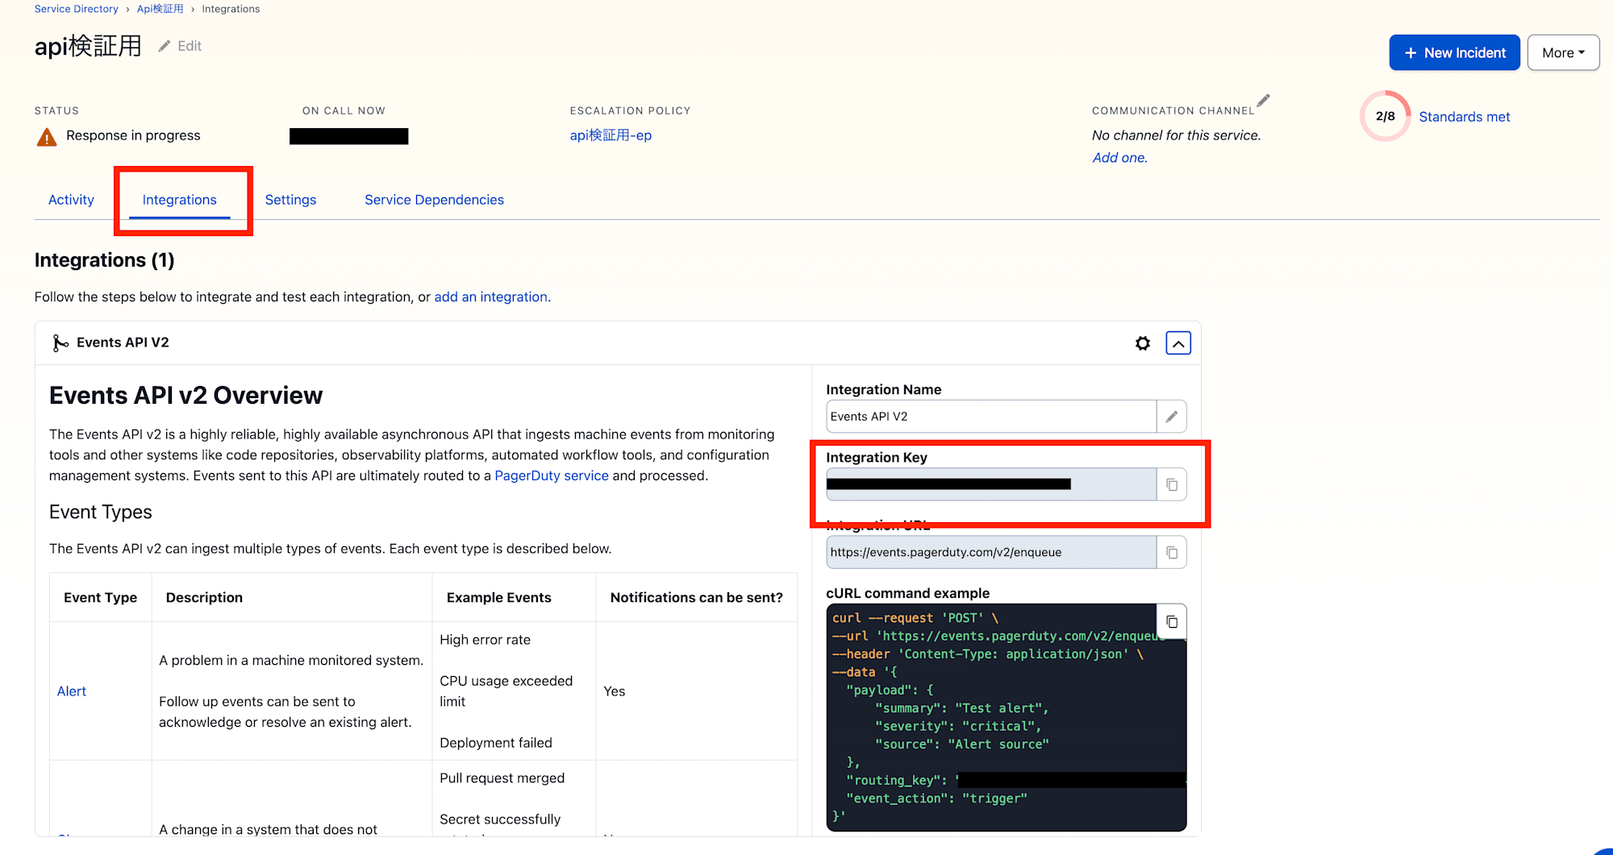Open the More dropdown
The height and width of the screenshot is (855, 1613).
(1563, 52)
